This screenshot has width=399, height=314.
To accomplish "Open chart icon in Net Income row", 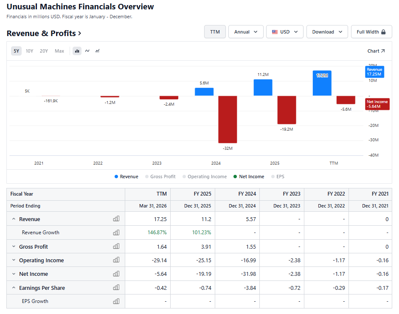I will 116,274.
